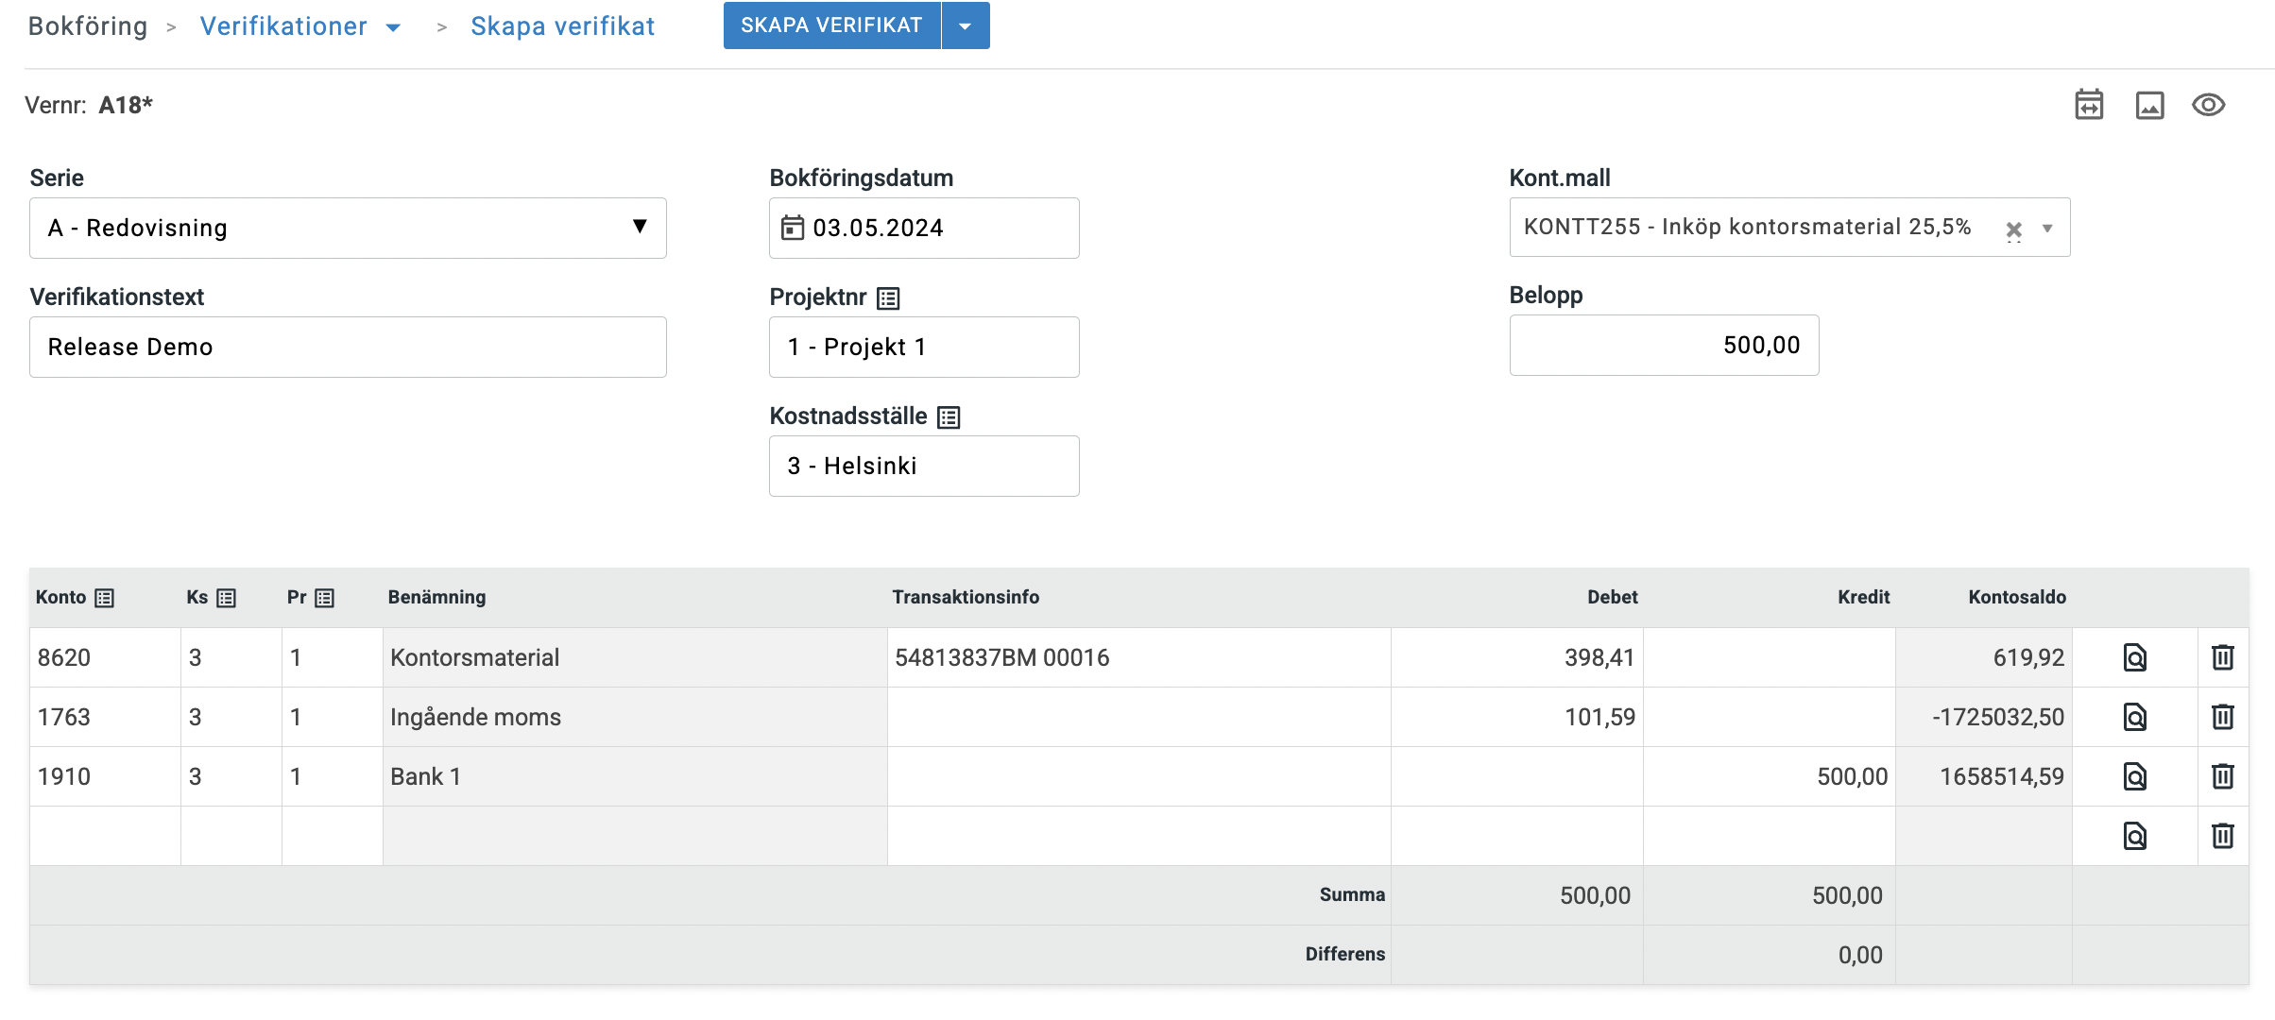Click the Belopp amount field

click(1663, 346)
